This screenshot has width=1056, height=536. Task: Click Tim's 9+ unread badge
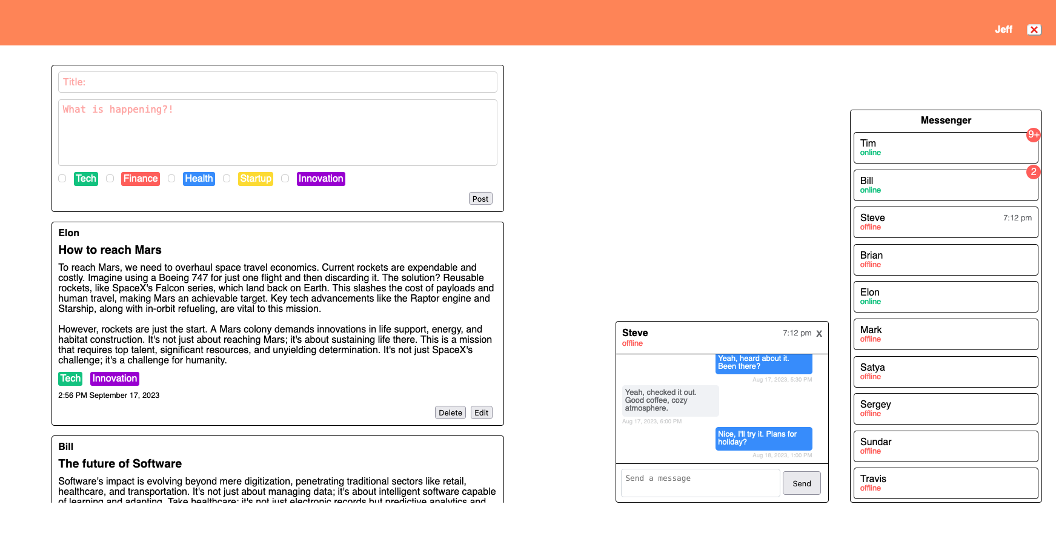(x=1033, y=135)
